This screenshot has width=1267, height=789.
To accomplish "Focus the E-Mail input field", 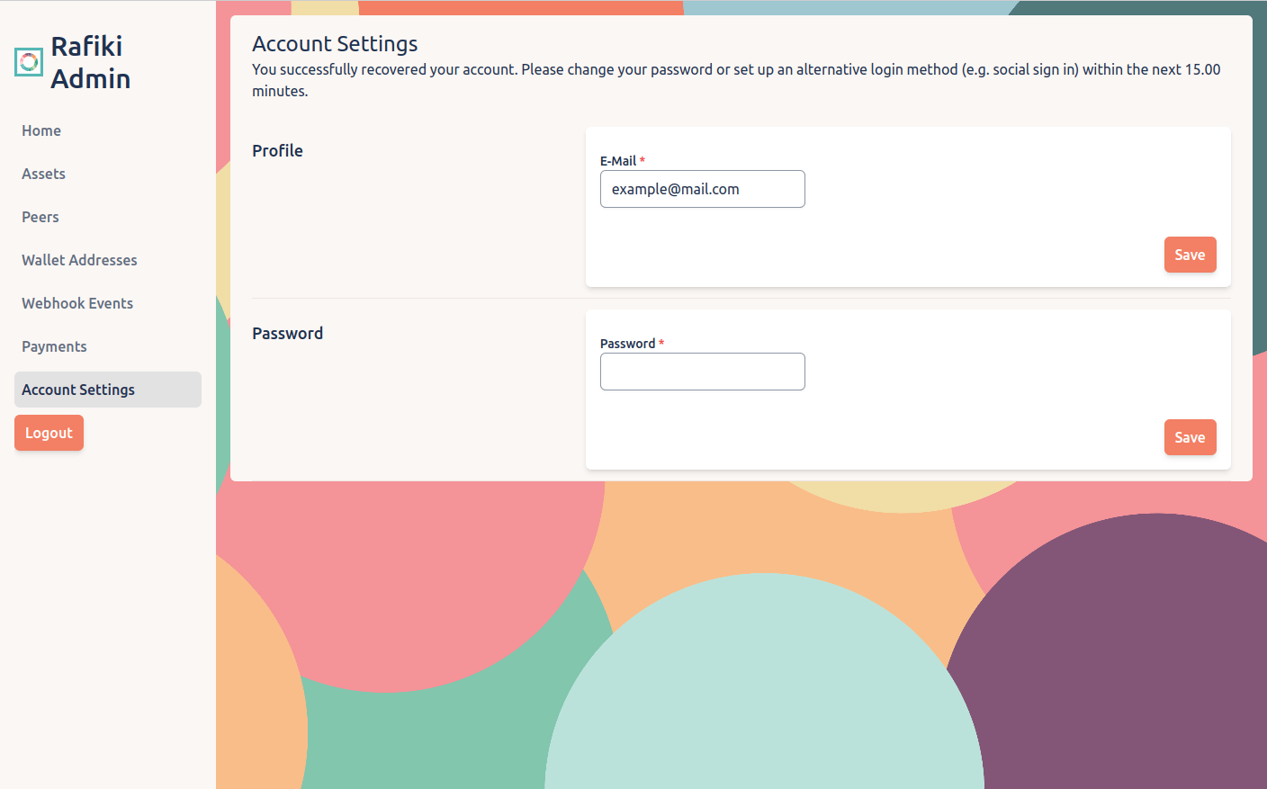I will pyautogui.click(x=703, y=189).
